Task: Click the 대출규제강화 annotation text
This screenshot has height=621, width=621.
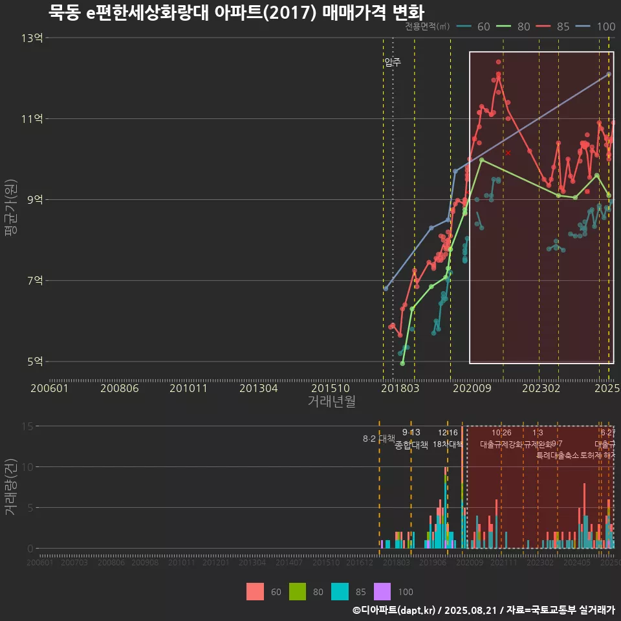Action: [501, 444]
